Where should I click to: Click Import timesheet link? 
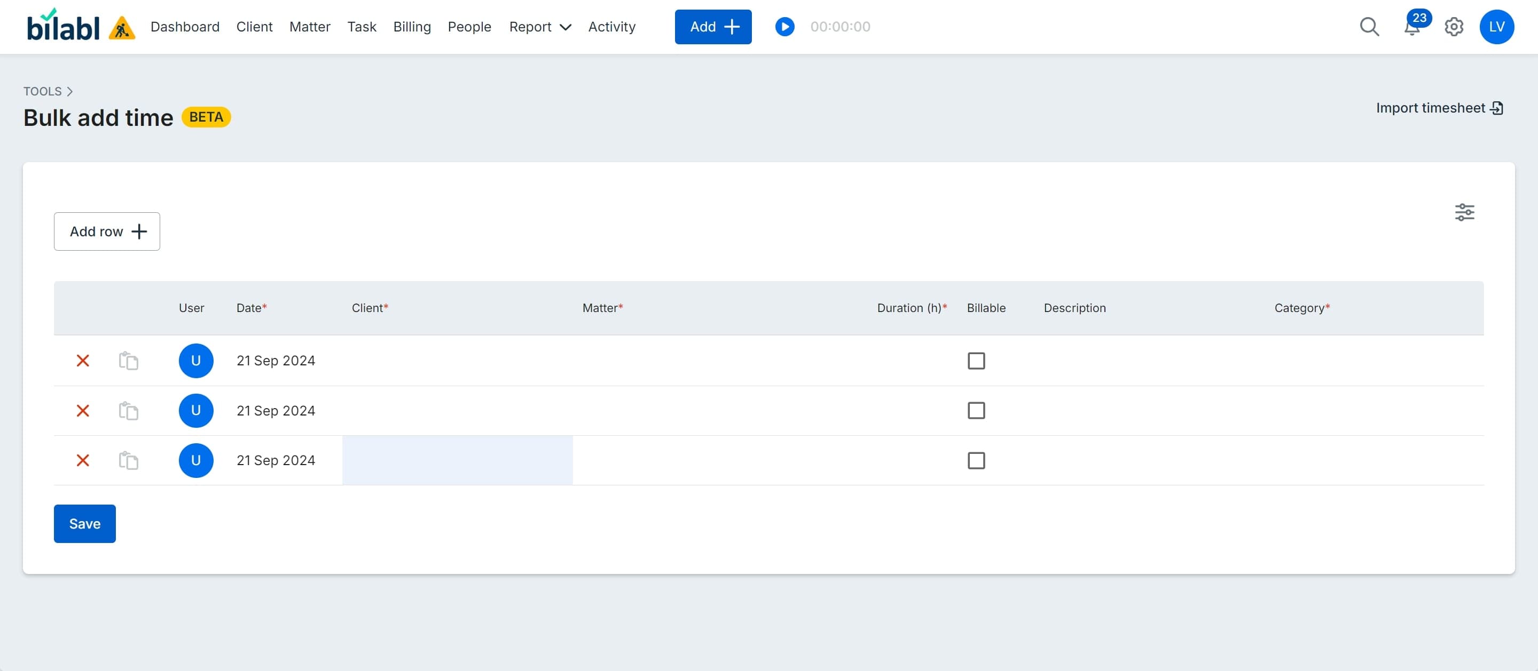1439,108
